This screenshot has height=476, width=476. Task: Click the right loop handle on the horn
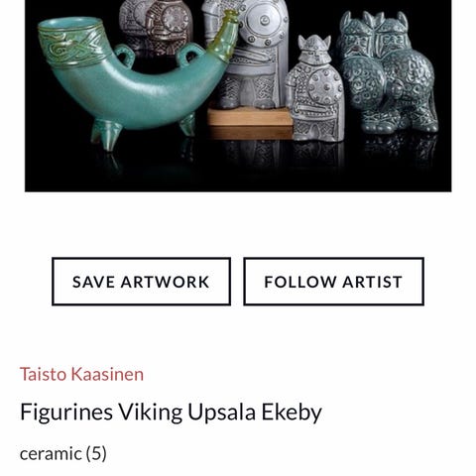point(189,55)
